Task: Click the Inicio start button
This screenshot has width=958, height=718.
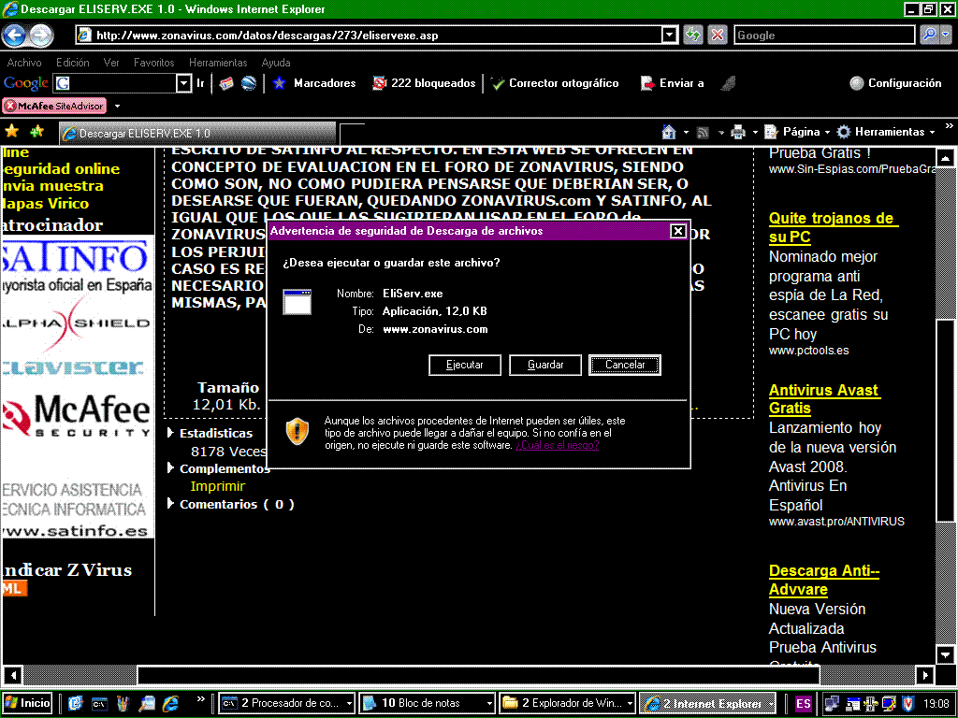Action: point(28,703)
